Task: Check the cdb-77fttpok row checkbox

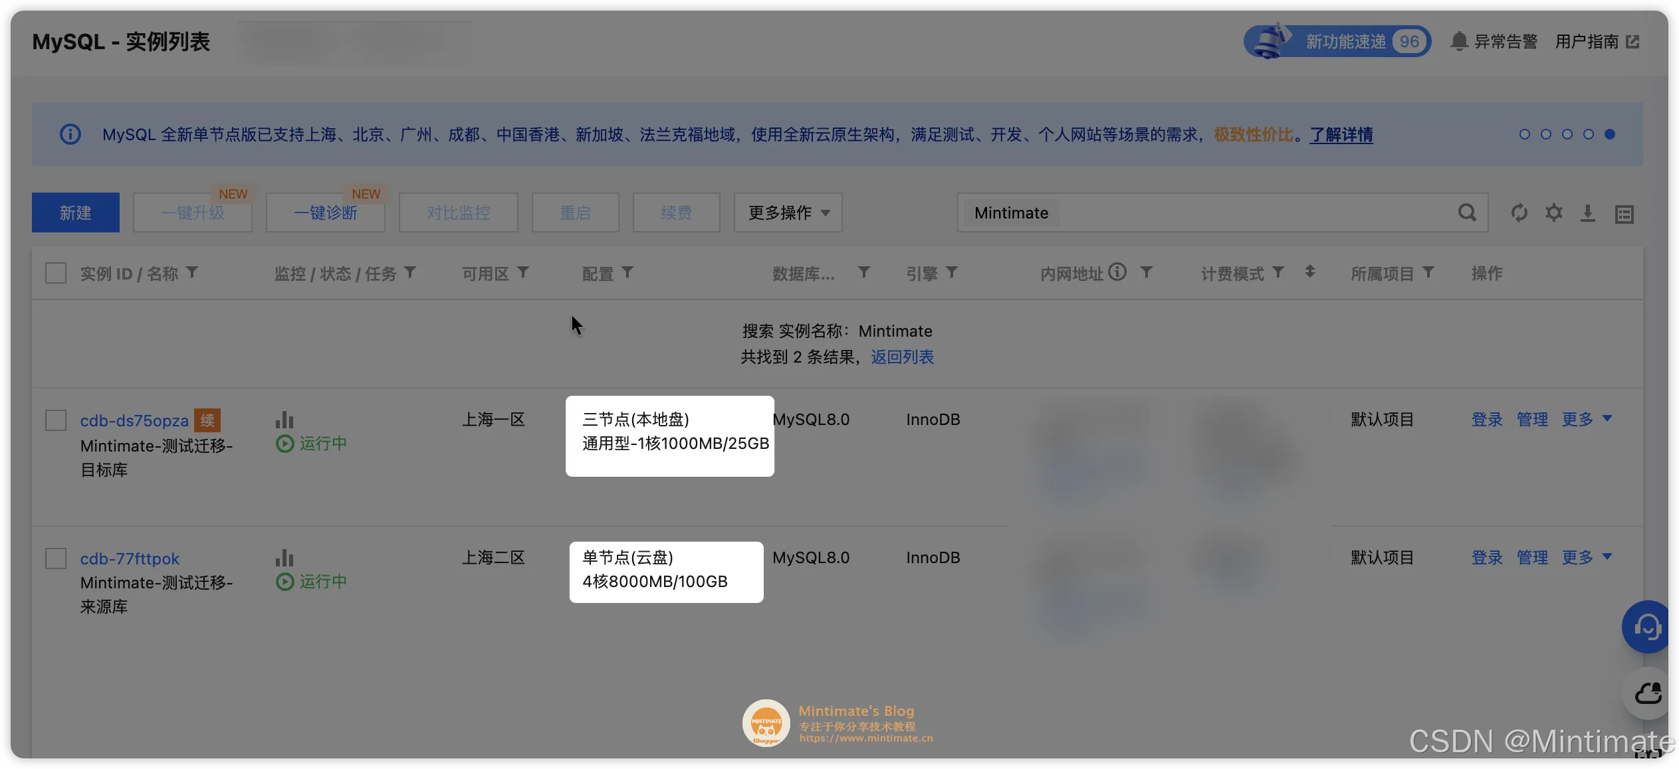Action: pos(56,558)
